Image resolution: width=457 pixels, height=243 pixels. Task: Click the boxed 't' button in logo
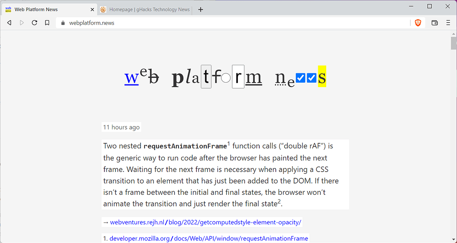point(206,76)
